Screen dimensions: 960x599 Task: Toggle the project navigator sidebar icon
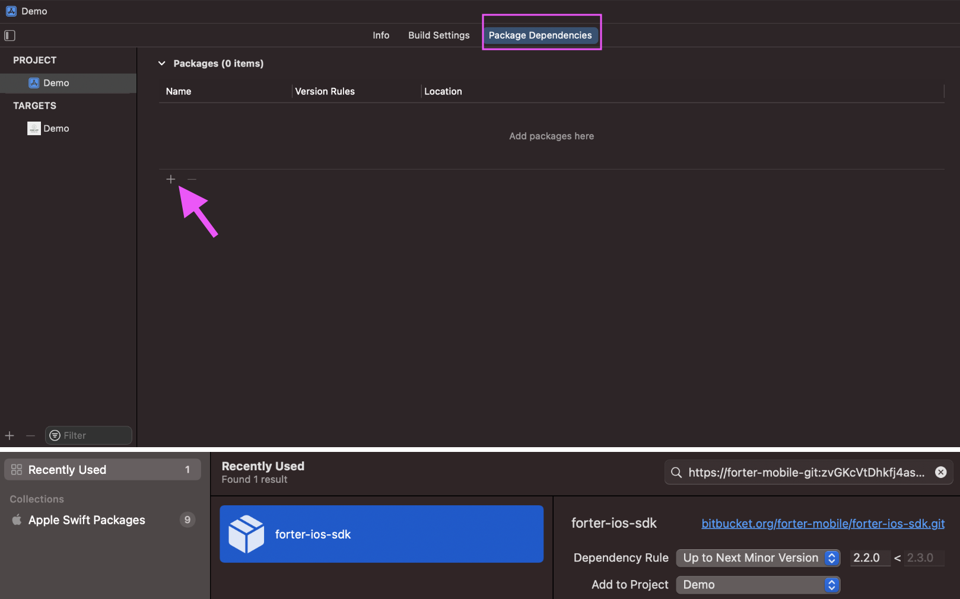tap(9, 36)
